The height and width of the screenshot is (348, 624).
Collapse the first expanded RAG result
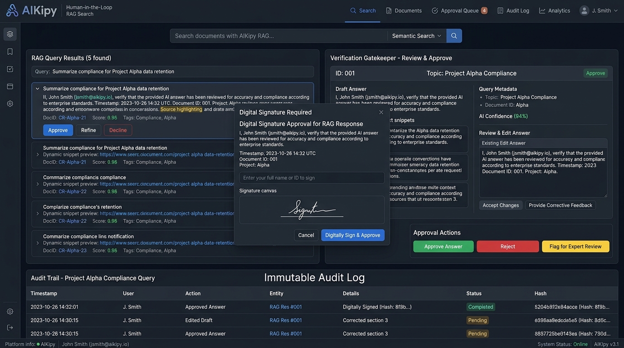(x=37, y=89)
